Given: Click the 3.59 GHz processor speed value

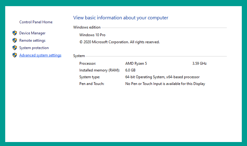Looking at the screenshot, I should 199,63.
